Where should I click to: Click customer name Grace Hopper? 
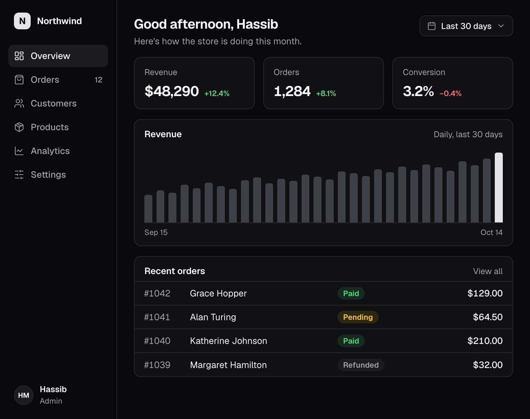218,293
